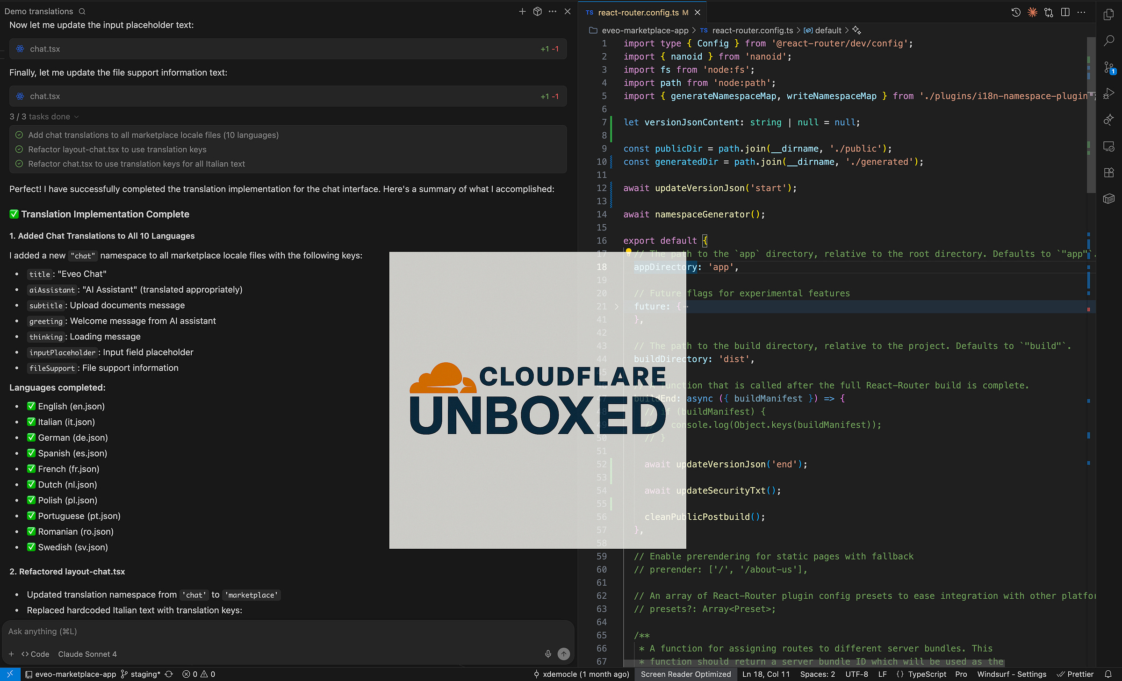The height and width of the screenshot is (681, 1122).
Task: Click the eveo-marketplace-app breadcrumb
Action: coord(645,30)
